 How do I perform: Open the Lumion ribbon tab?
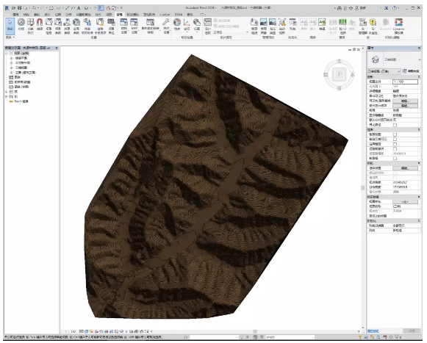coord(165,15)
